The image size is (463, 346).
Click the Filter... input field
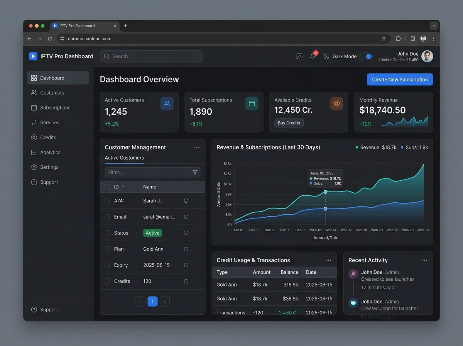[147, 172]
